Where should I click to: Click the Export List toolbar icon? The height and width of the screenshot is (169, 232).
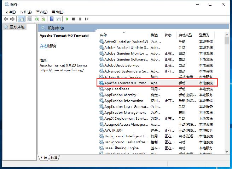[x=43, y=19]
